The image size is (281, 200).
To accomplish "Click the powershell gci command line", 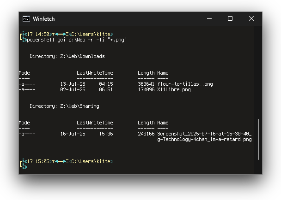I will click(77, 40).
